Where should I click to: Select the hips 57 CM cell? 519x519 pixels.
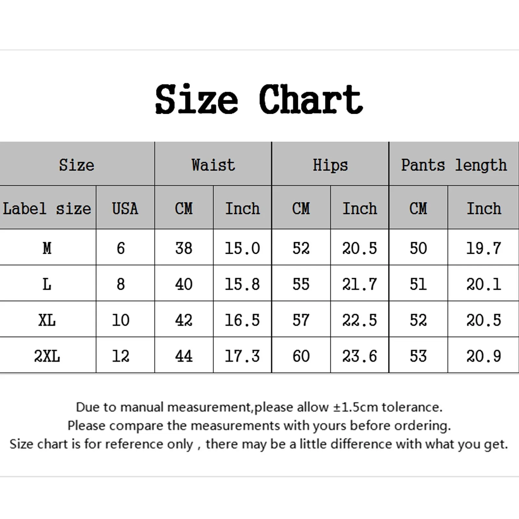tap(301, 320)
